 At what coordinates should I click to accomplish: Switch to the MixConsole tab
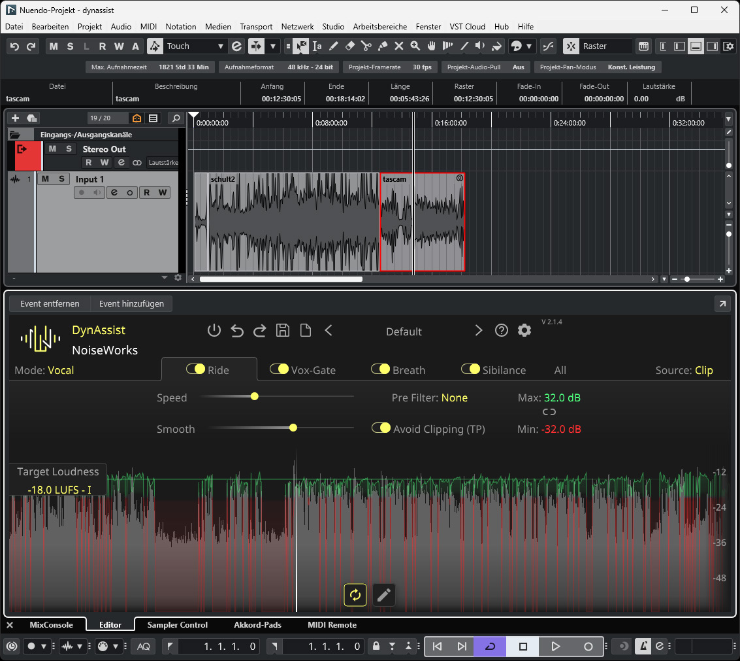[x=51, y=625]
